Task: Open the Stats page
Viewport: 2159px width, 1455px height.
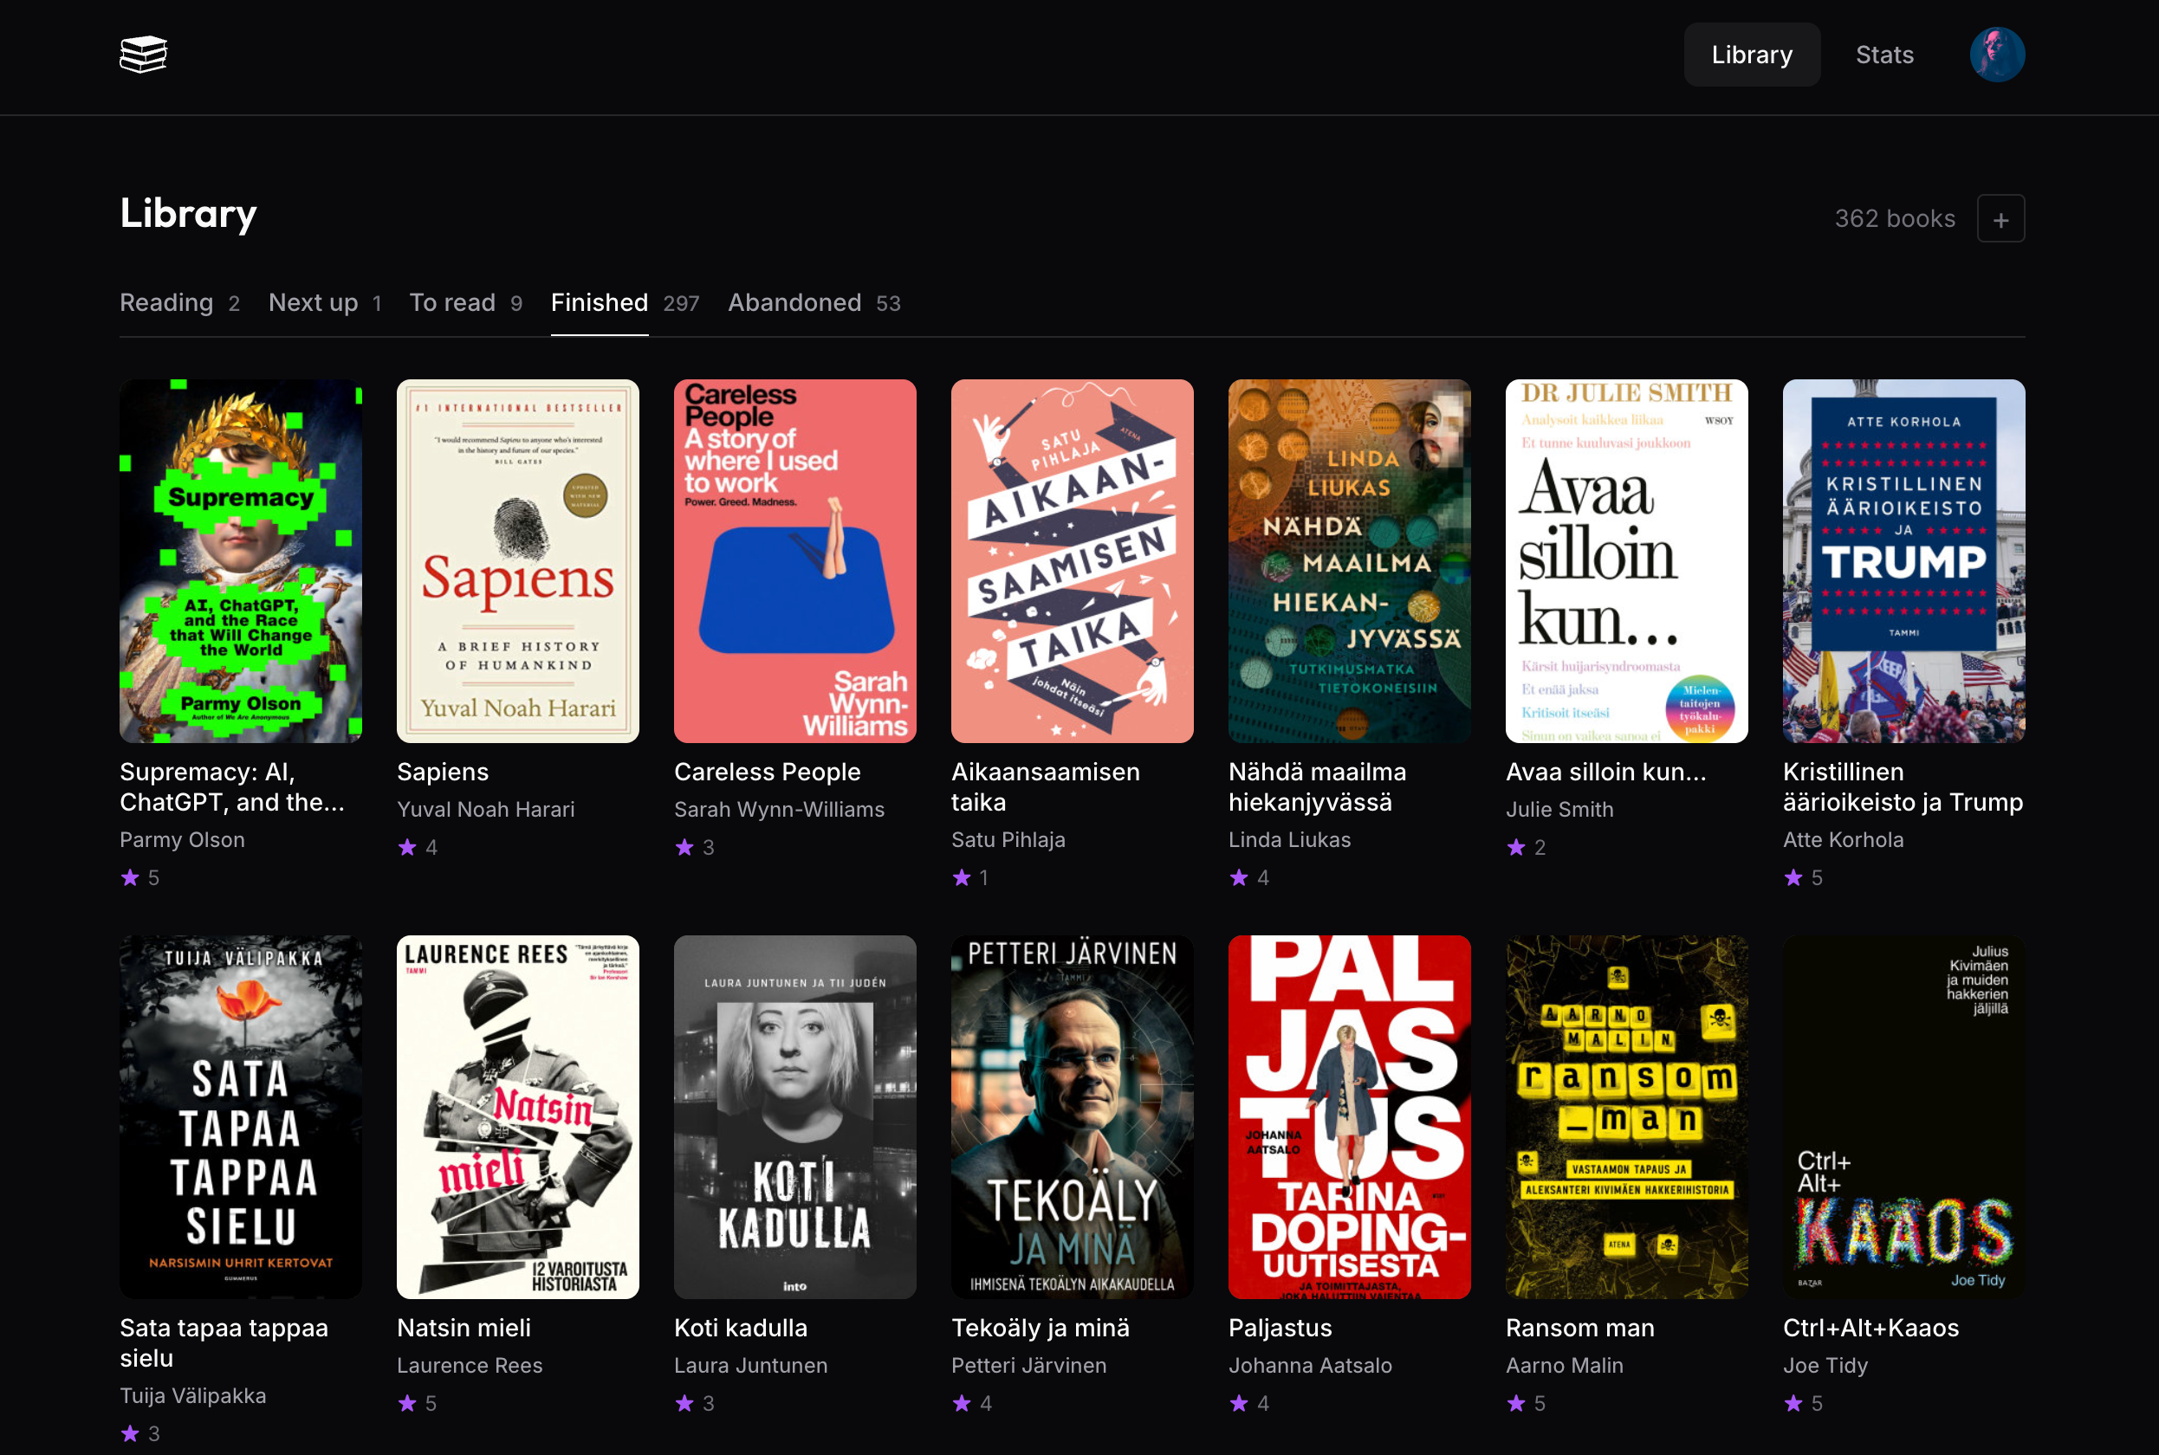Action: click(1884, 55)
